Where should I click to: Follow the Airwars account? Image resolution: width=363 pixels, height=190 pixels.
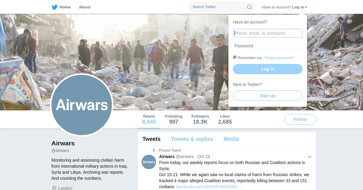coord(300,119)
